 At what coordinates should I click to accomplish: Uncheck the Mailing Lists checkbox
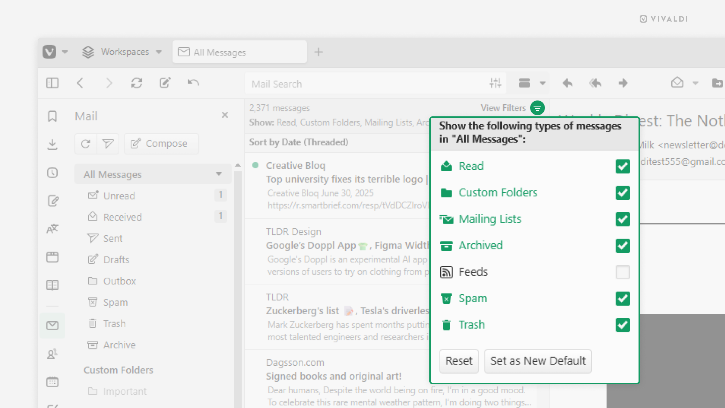coord(623,219)
